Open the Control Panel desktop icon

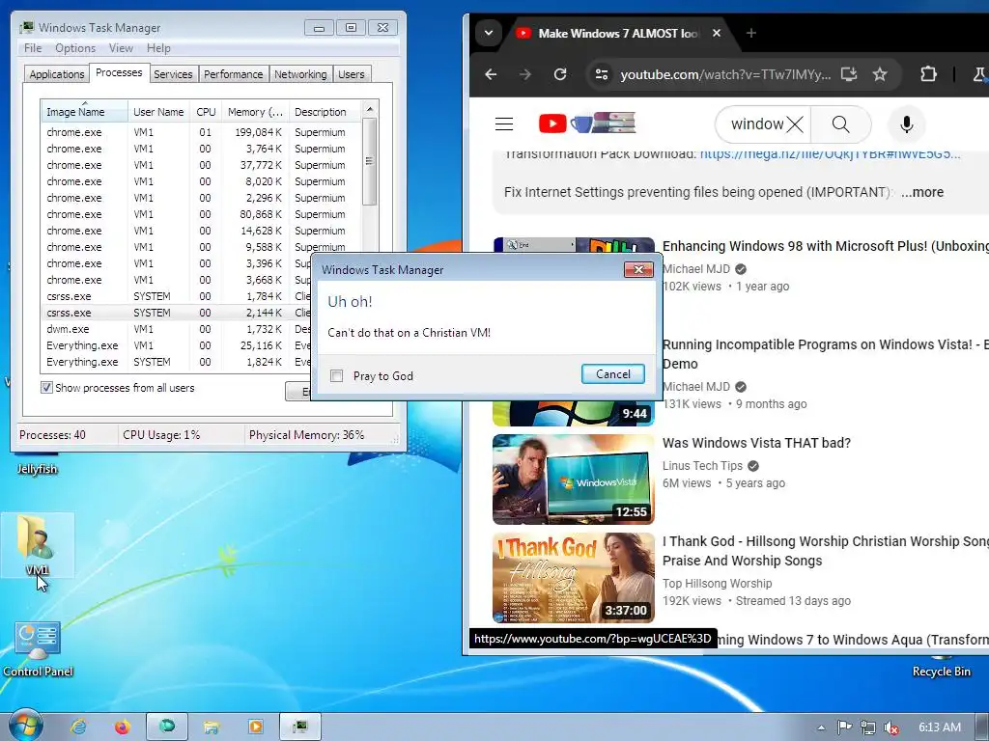click(38, 649)
